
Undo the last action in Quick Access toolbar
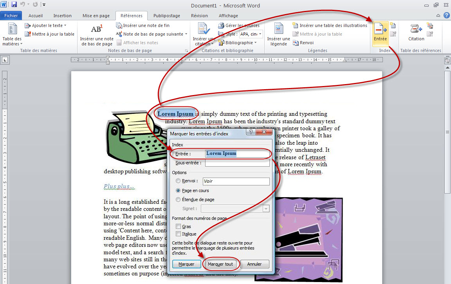22,4
